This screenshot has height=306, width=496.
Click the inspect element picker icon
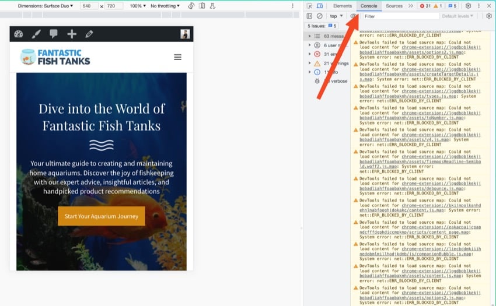tap(309, 6)
